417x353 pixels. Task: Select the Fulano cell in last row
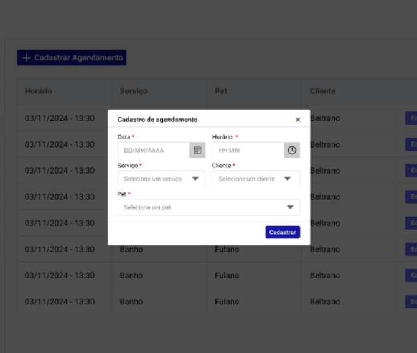227,302
